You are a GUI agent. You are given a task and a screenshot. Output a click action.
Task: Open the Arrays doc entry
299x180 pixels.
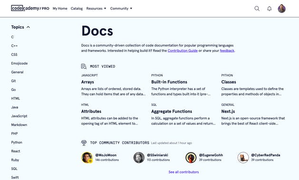(87, 82)
